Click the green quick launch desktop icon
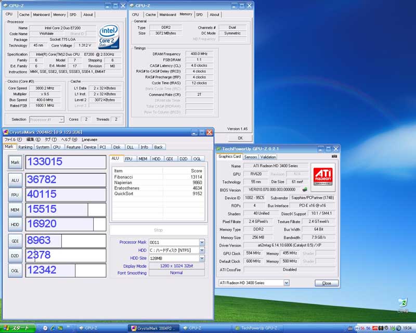This screenshot has height=333, width=416. (60, 328)
